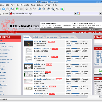Click the Google search provider icon
Screen dimensions: 102x102
[78, 13]
